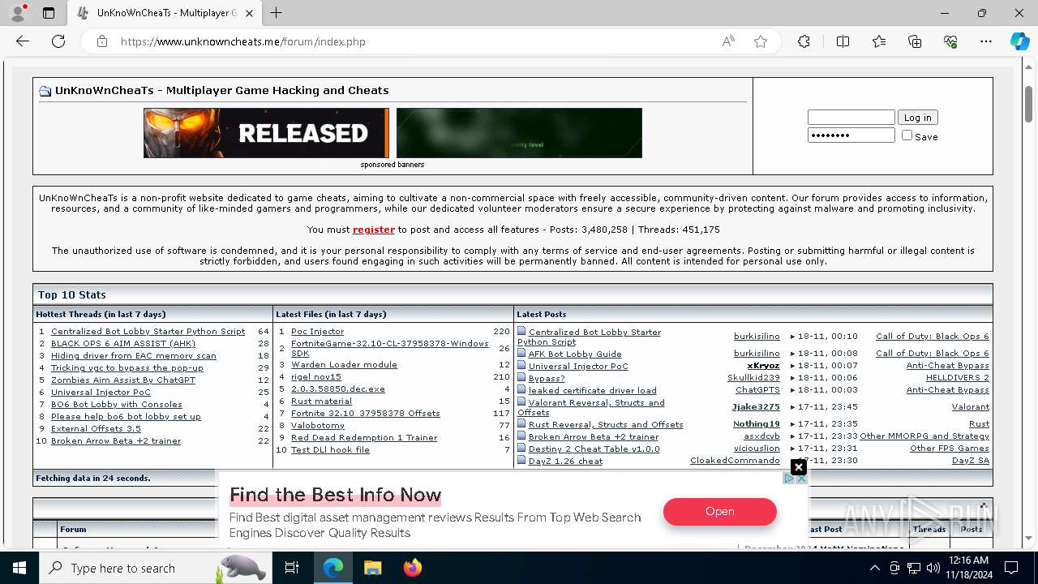Image resolution: width=1038 pixels, height=584 pixels.
Task: Click the username input field
Action: pyautogui.click(x=851, y=117)
